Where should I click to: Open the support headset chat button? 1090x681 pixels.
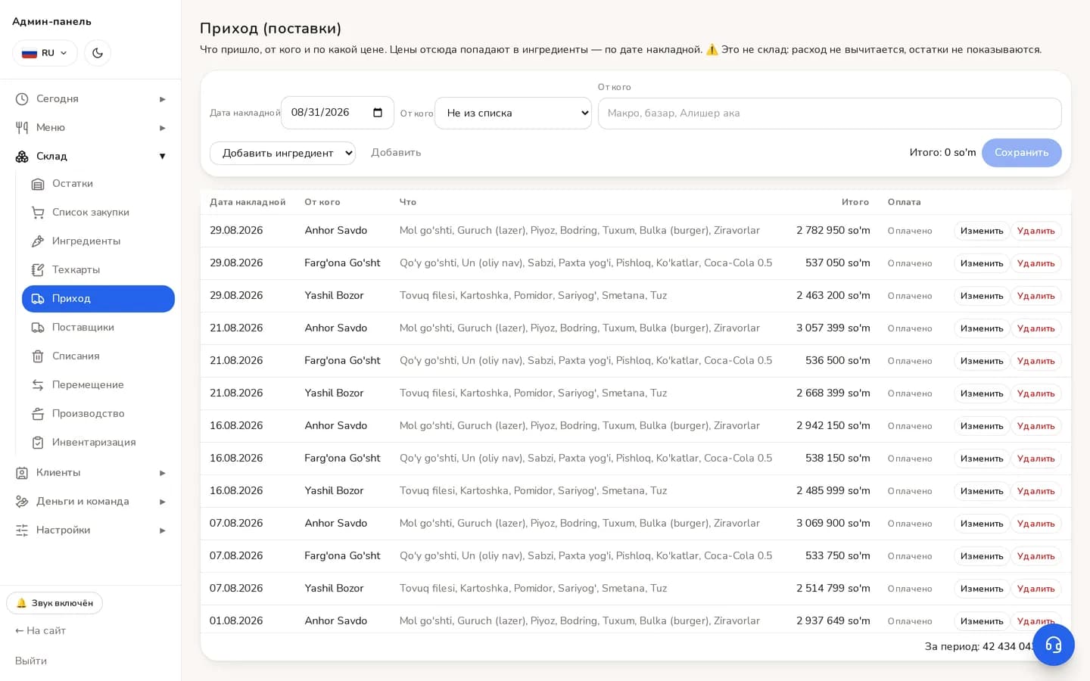[1054, 645]
